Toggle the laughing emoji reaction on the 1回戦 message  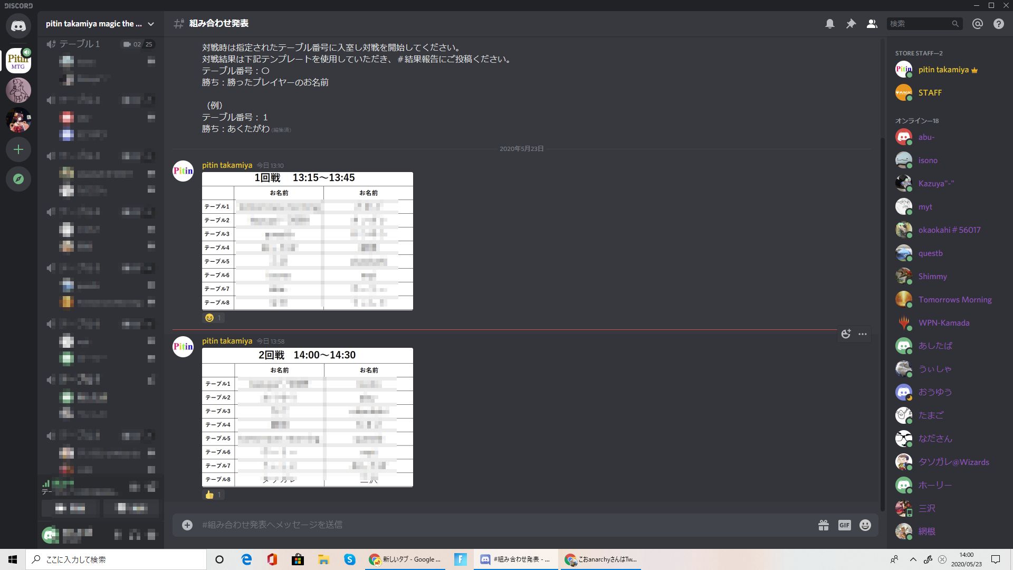point(213,318)
